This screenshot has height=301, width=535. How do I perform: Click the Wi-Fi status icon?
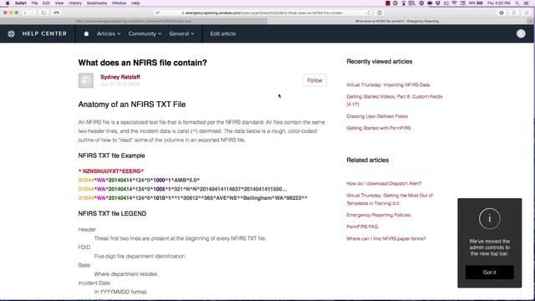pyautogui.click(x=454, y=3)
